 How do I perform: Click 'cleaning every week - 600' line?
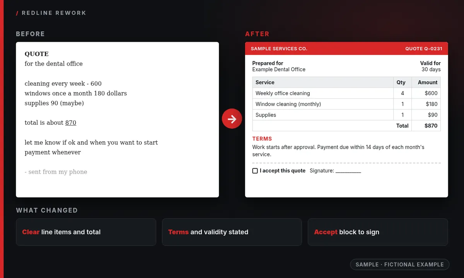(x=63, y=83)
